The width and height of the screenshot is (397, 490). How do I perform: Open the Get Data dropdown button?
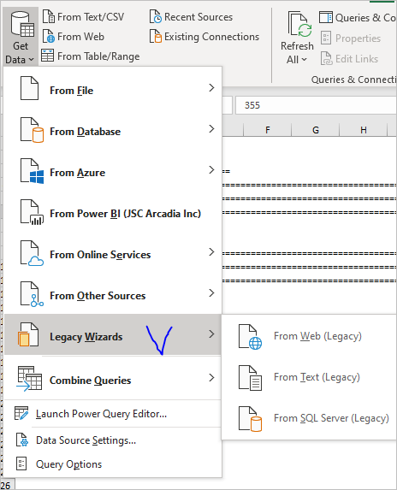(21, 37)
